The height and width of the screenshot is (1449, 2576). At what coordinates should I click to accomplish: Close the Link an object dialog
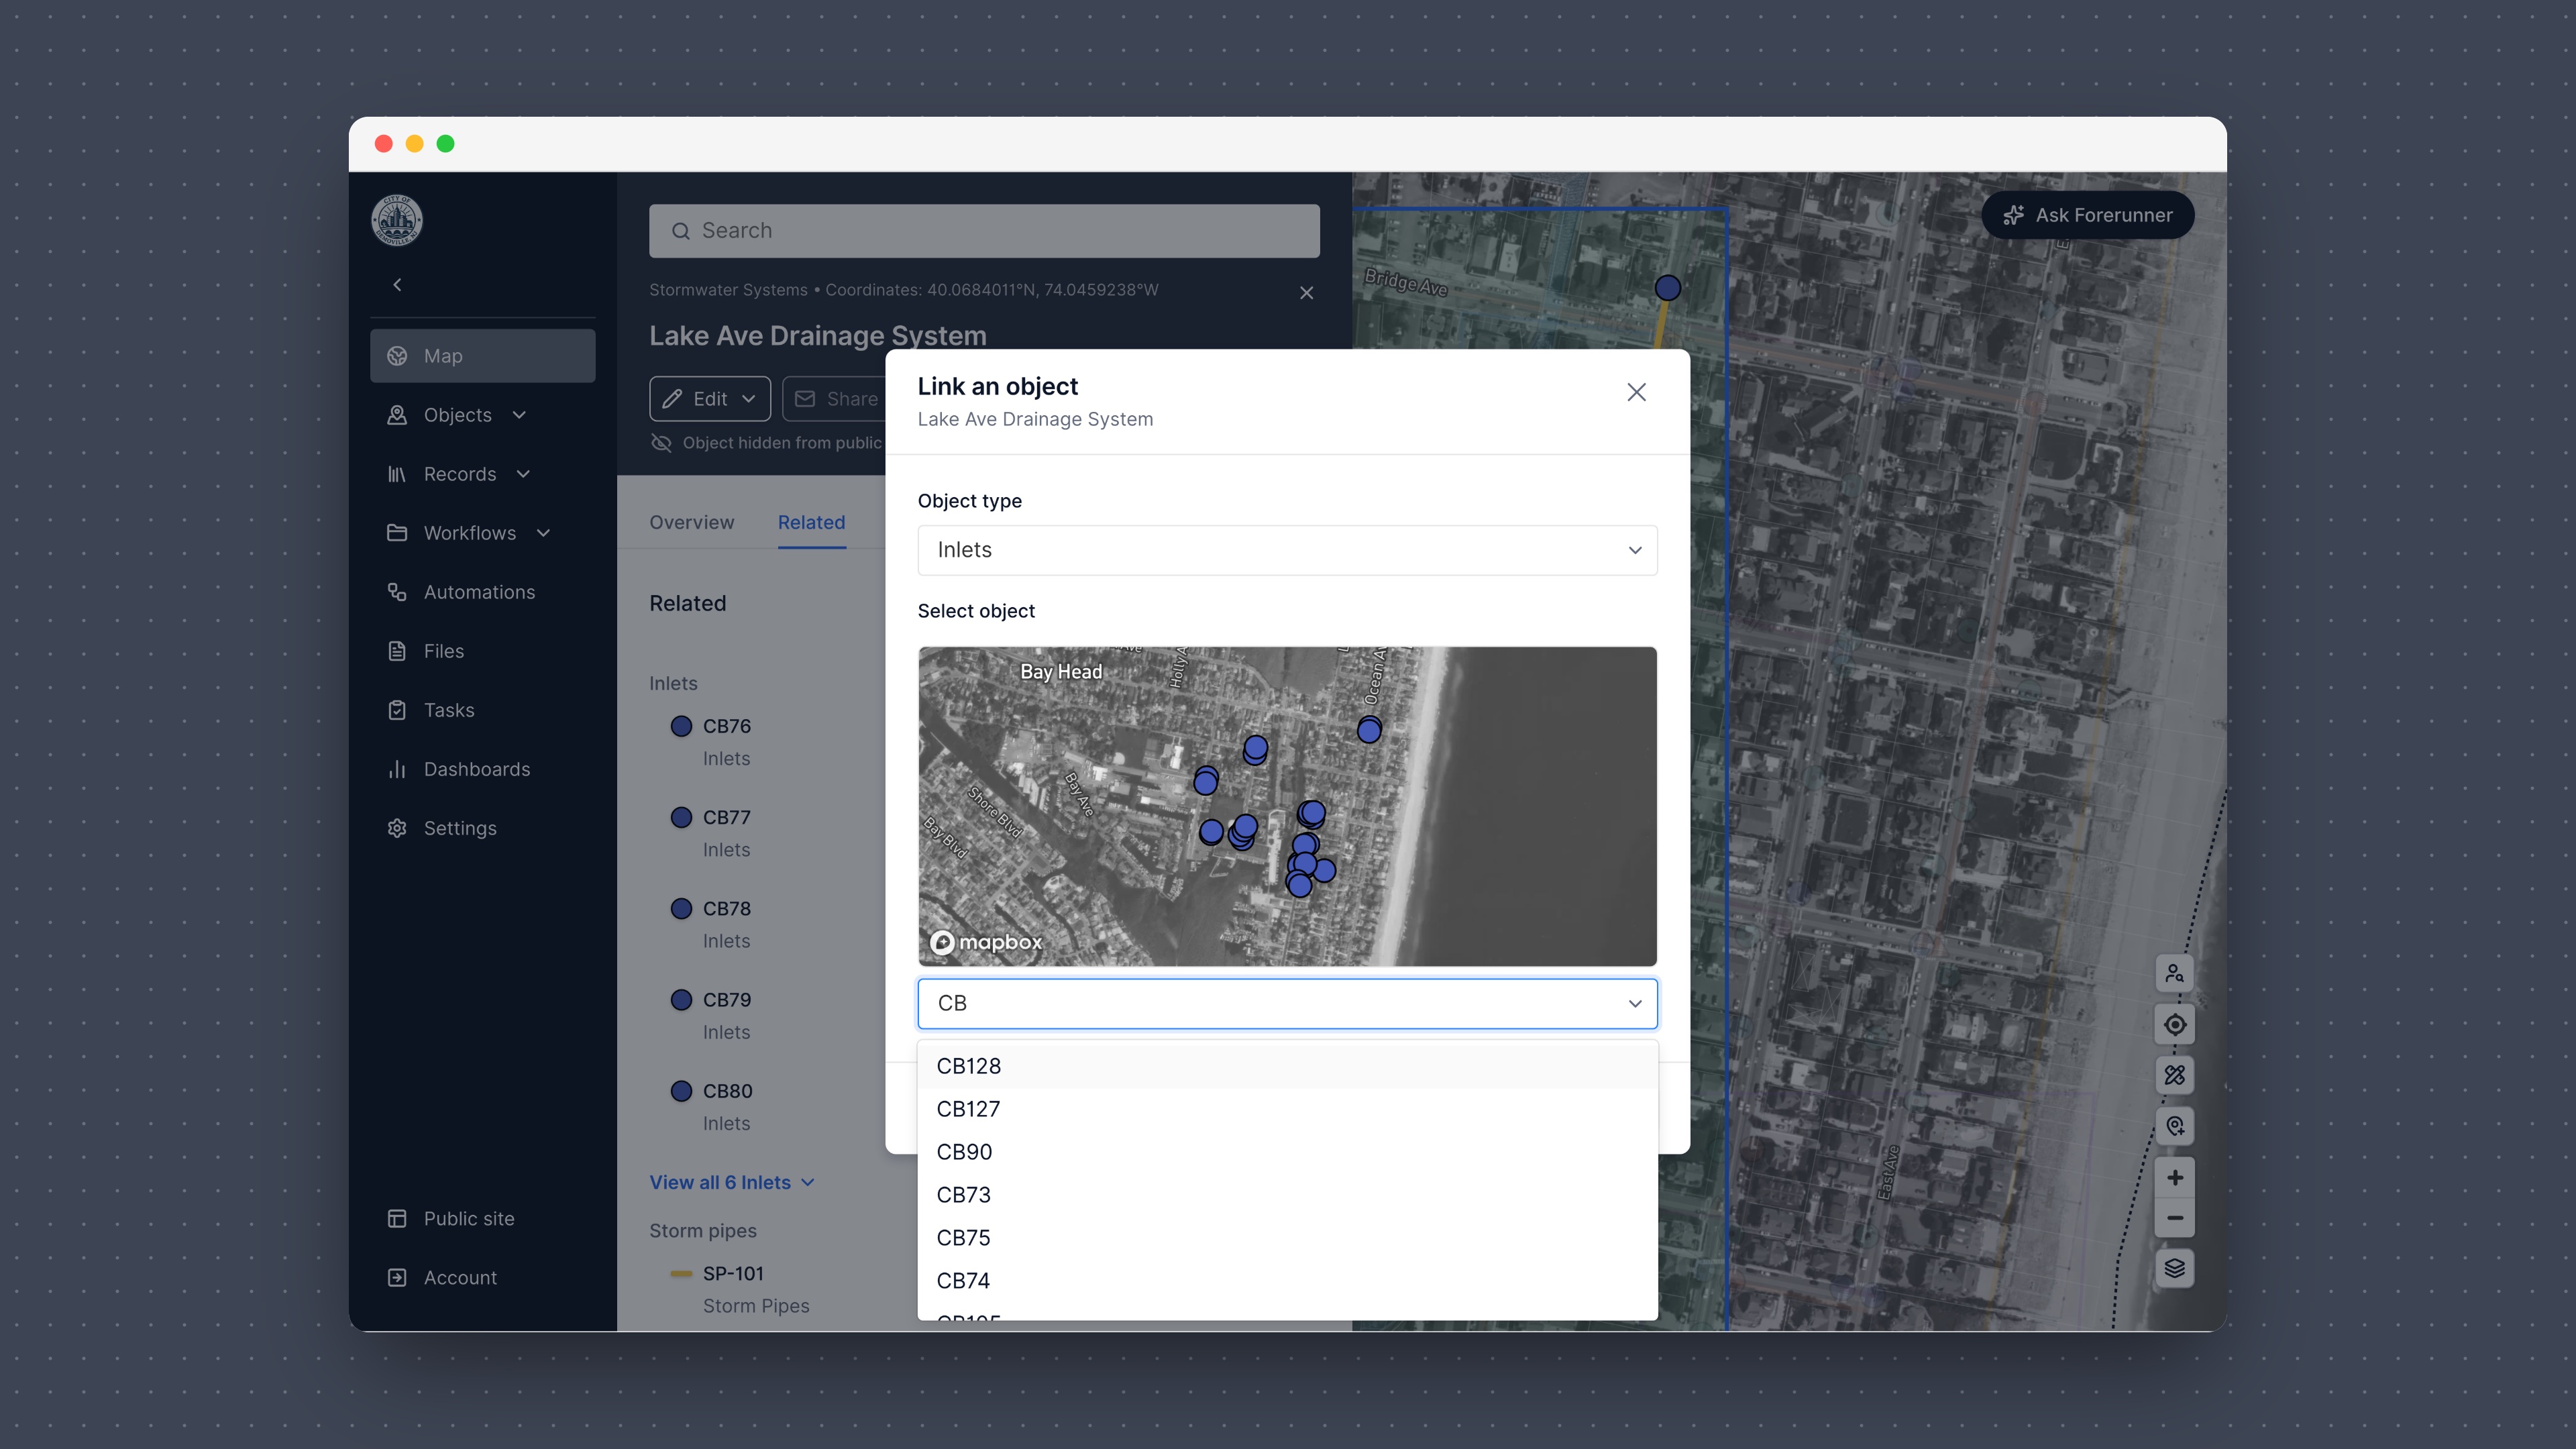click(1636, 392)
